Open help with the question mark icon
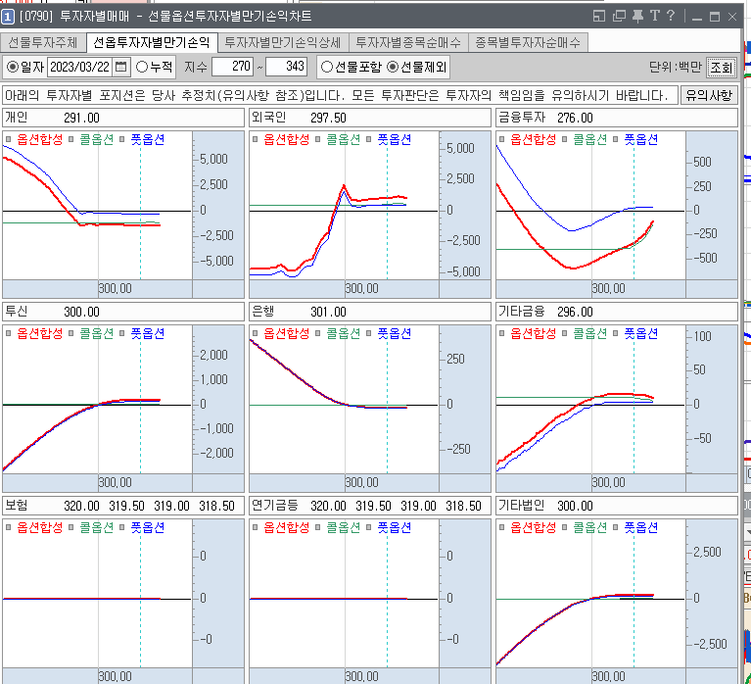Viewport: 751px width, 684px height. [x=671, y=17]
